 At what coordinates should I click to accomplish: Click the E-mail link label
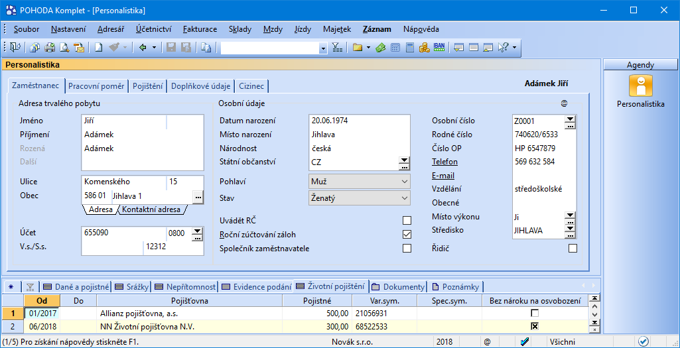pyautogui.click(x=443, y=176)
